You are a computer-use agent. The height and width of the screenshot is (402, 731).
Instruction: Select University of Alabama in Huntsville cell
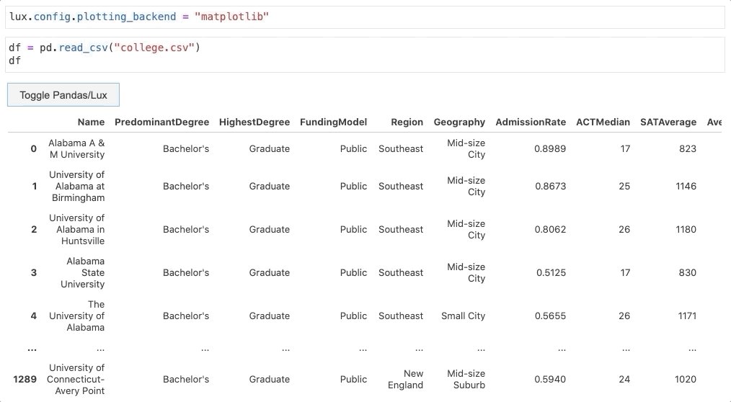[77, 230]
